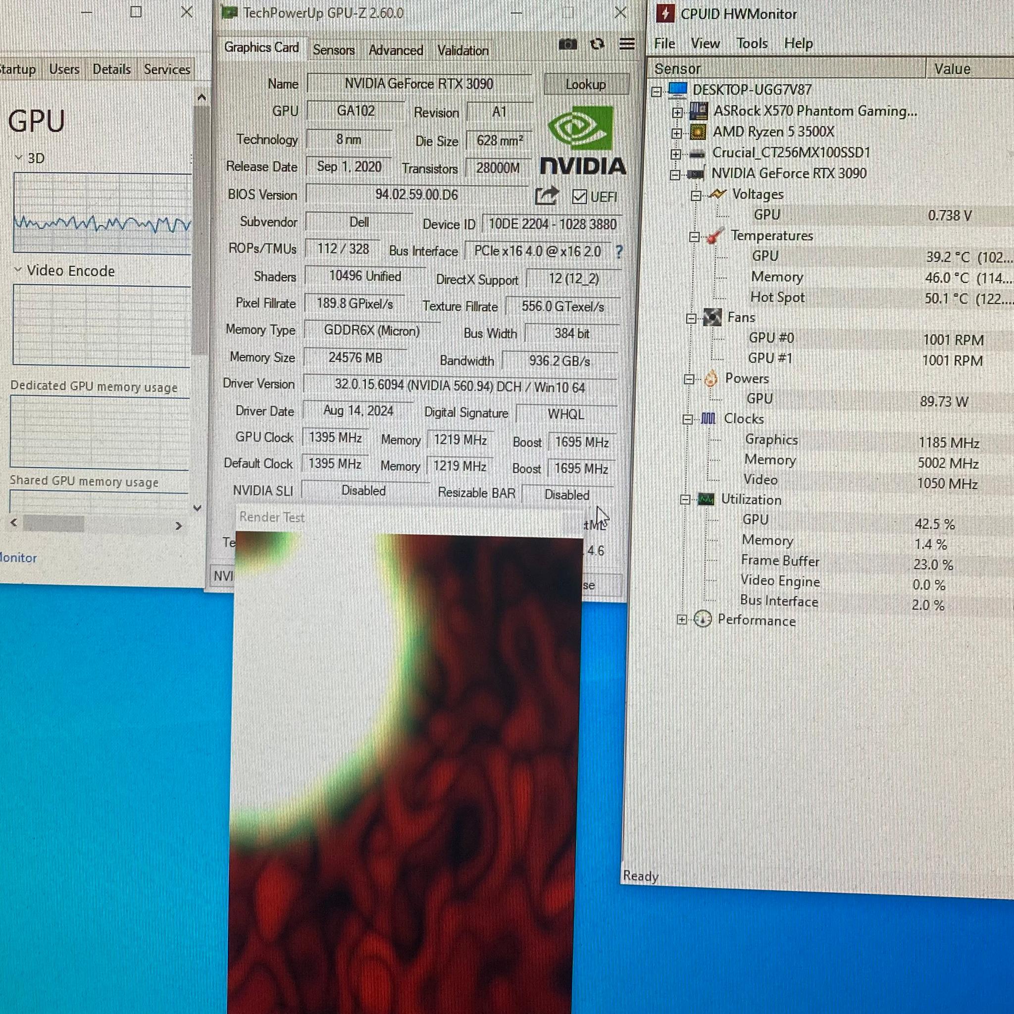Open the Users tab in Task Manager

(64, 69)
